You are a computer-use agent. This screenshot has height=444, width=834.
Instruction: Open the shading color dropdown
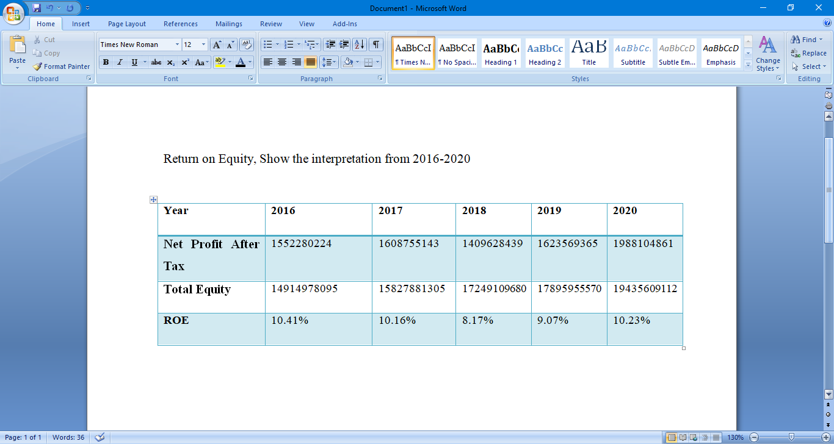358,62
